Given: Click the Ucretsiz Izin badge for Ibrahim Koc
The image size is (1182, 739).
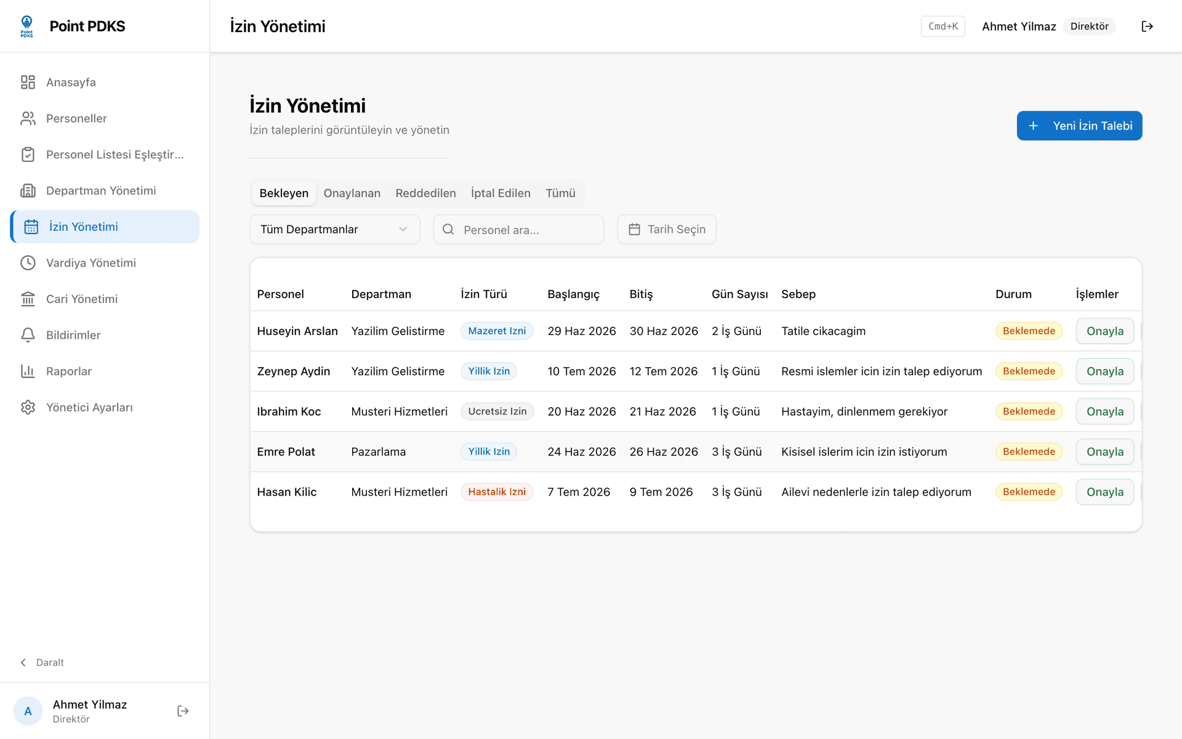Looking at the screenshot, I should [x=497, y=411].
